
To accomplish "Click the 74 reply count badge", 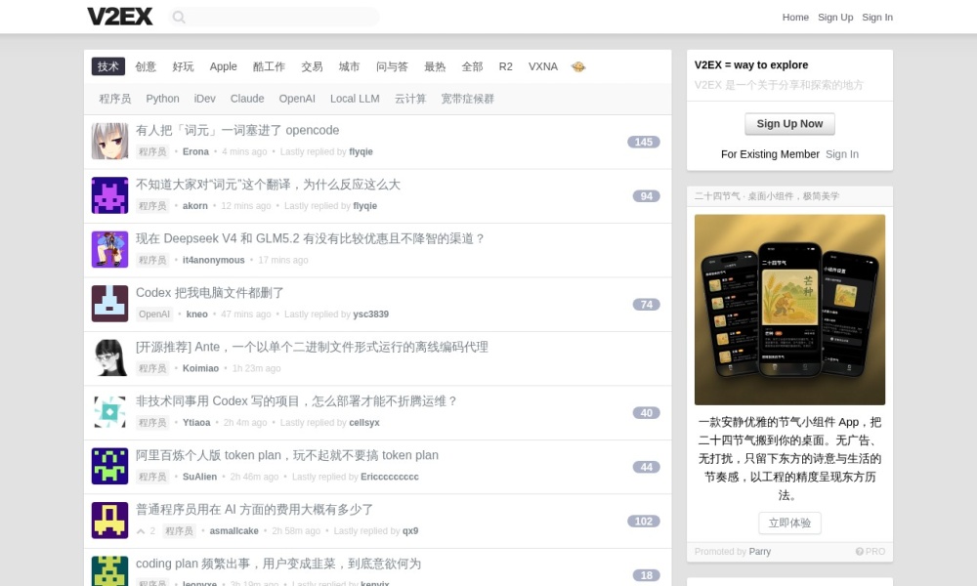I will (646, 305).
